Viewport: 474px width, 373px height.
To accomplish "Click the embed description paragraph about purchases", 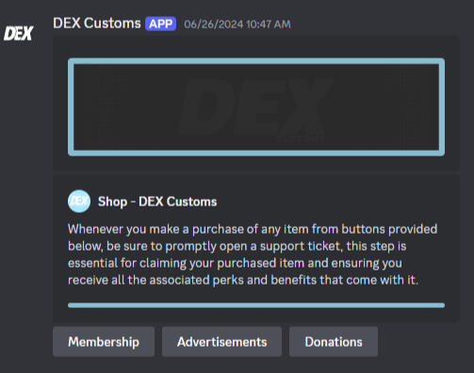I will [253, 254].
